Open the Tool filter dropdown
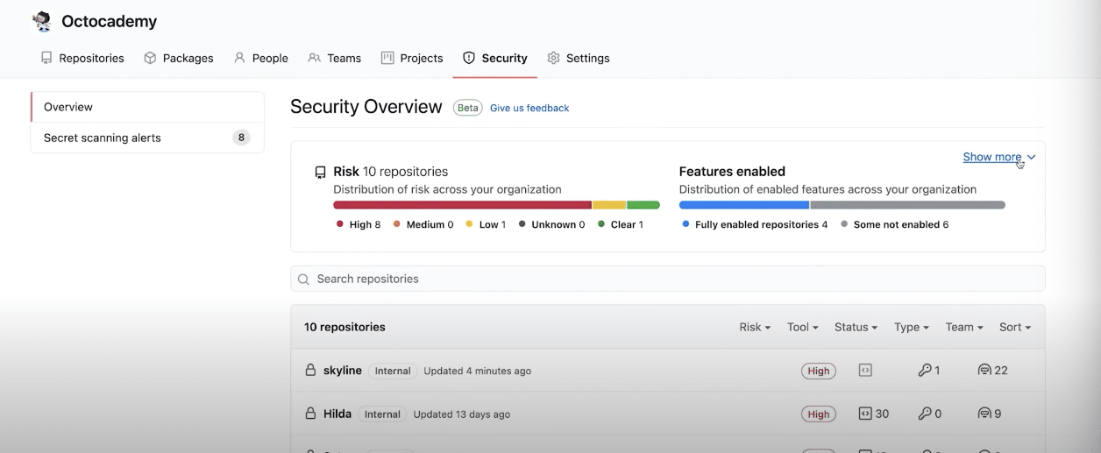The width and height of the screenshot is (1101, 453). click(802, 327)
